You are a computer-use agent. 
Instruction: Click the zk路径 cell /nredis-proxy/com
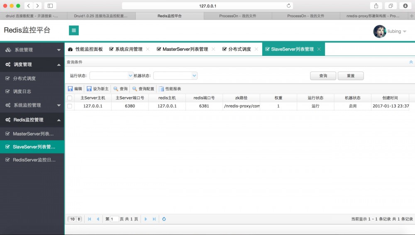tap(242, 106)
